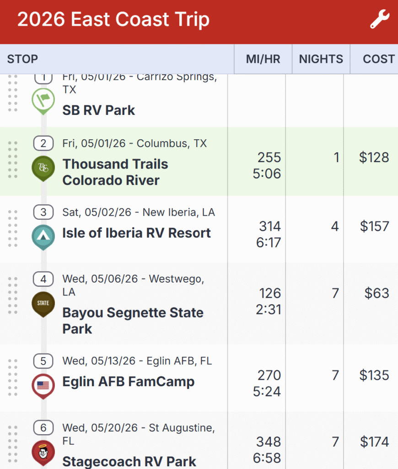Click the STOP column header
This screenshot has height=469, width=398.
(x=22, y=59)
